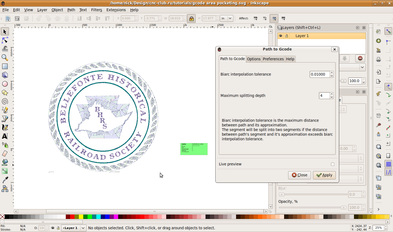Pick the 3D Box tool

point(5,75)
